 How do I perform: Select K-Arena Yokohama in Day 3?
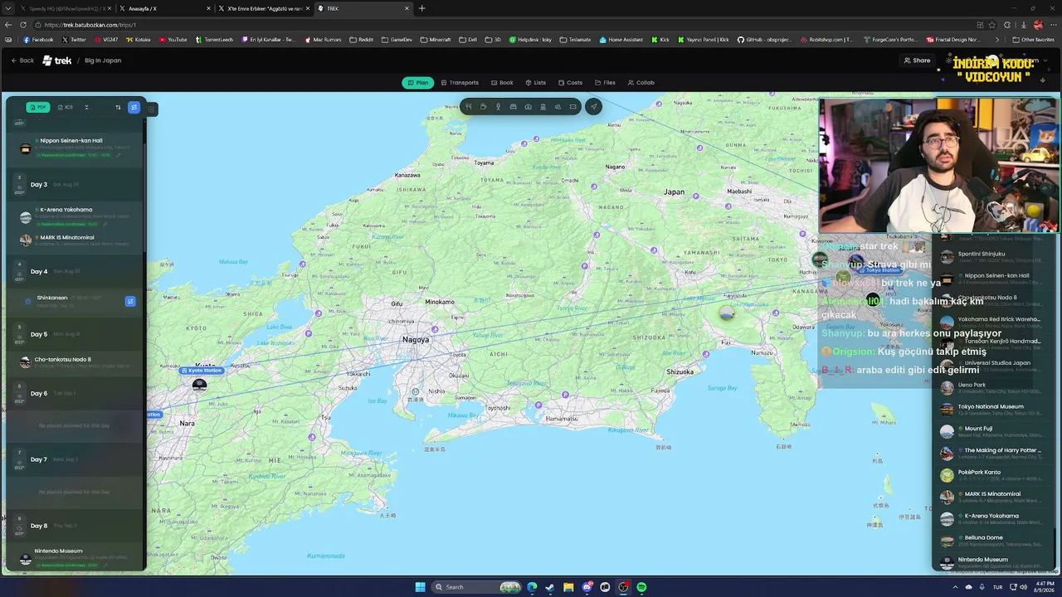(76, 216)
